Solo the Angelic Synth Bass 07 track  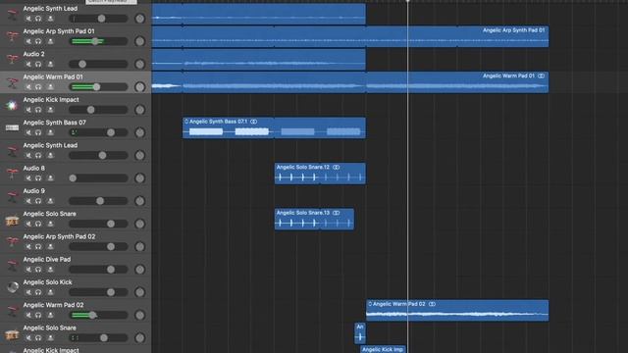point(38,132)
